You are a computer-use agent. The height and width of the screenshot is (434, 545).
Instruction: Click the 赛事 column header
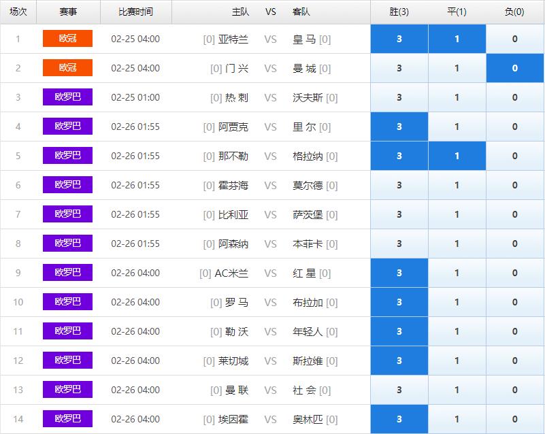point(68,12)
